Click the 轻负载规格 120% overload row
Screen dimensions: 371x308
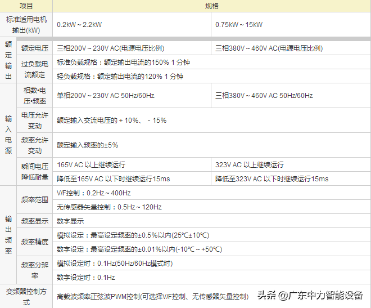pos(120,76)
